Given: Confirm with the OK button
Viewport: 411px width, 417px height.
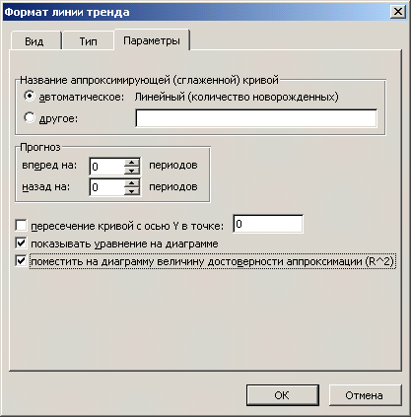Looking at the screenshot, I should coord(283,395).
